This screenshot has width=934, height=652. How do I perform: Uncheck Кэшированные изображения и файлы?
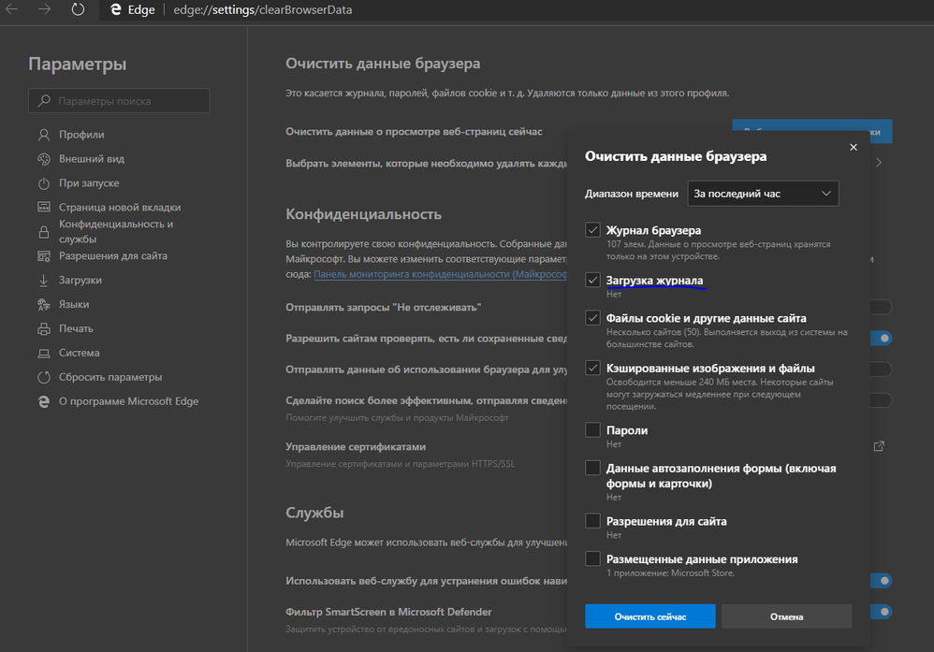592,368
